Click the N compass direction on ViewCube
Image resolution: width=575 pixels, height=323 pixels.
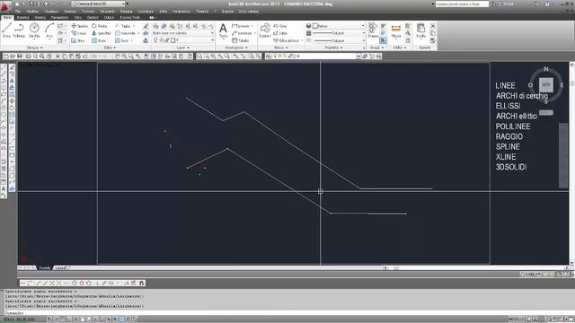point(546,69)
